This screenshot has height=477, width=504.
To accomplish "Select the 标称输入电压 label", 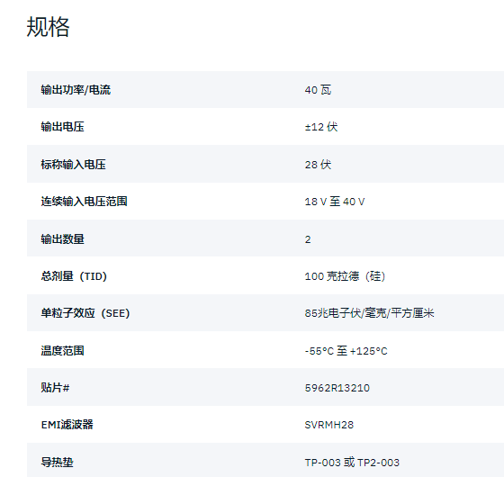I will click(x=73, y=164).
